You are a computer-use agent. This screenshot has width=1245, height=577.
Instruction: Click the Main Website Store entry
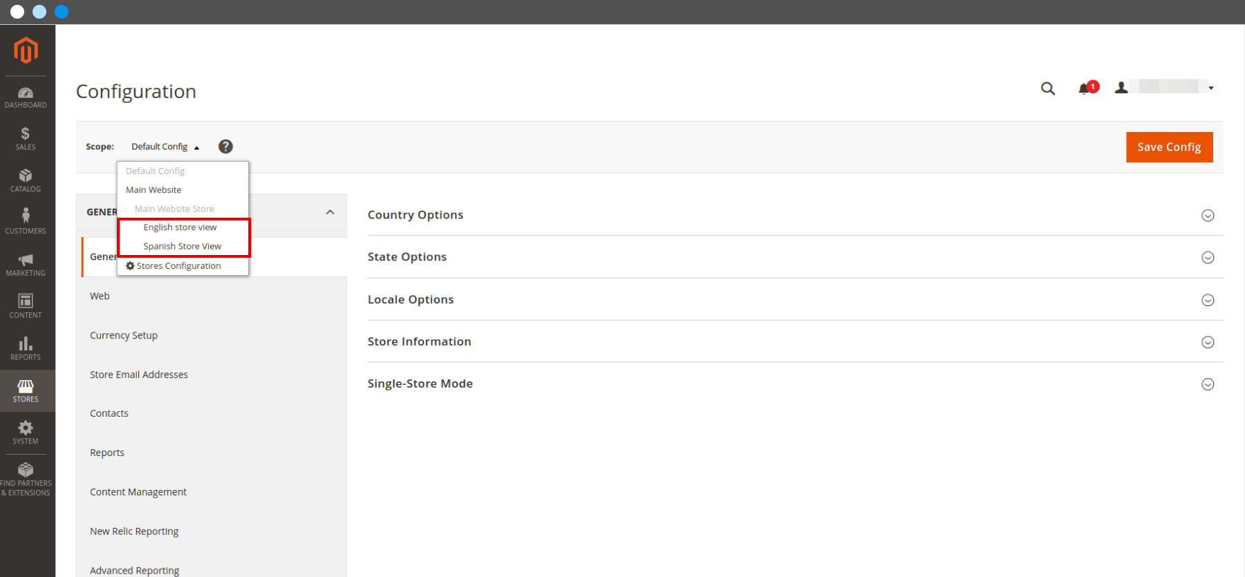174,209
